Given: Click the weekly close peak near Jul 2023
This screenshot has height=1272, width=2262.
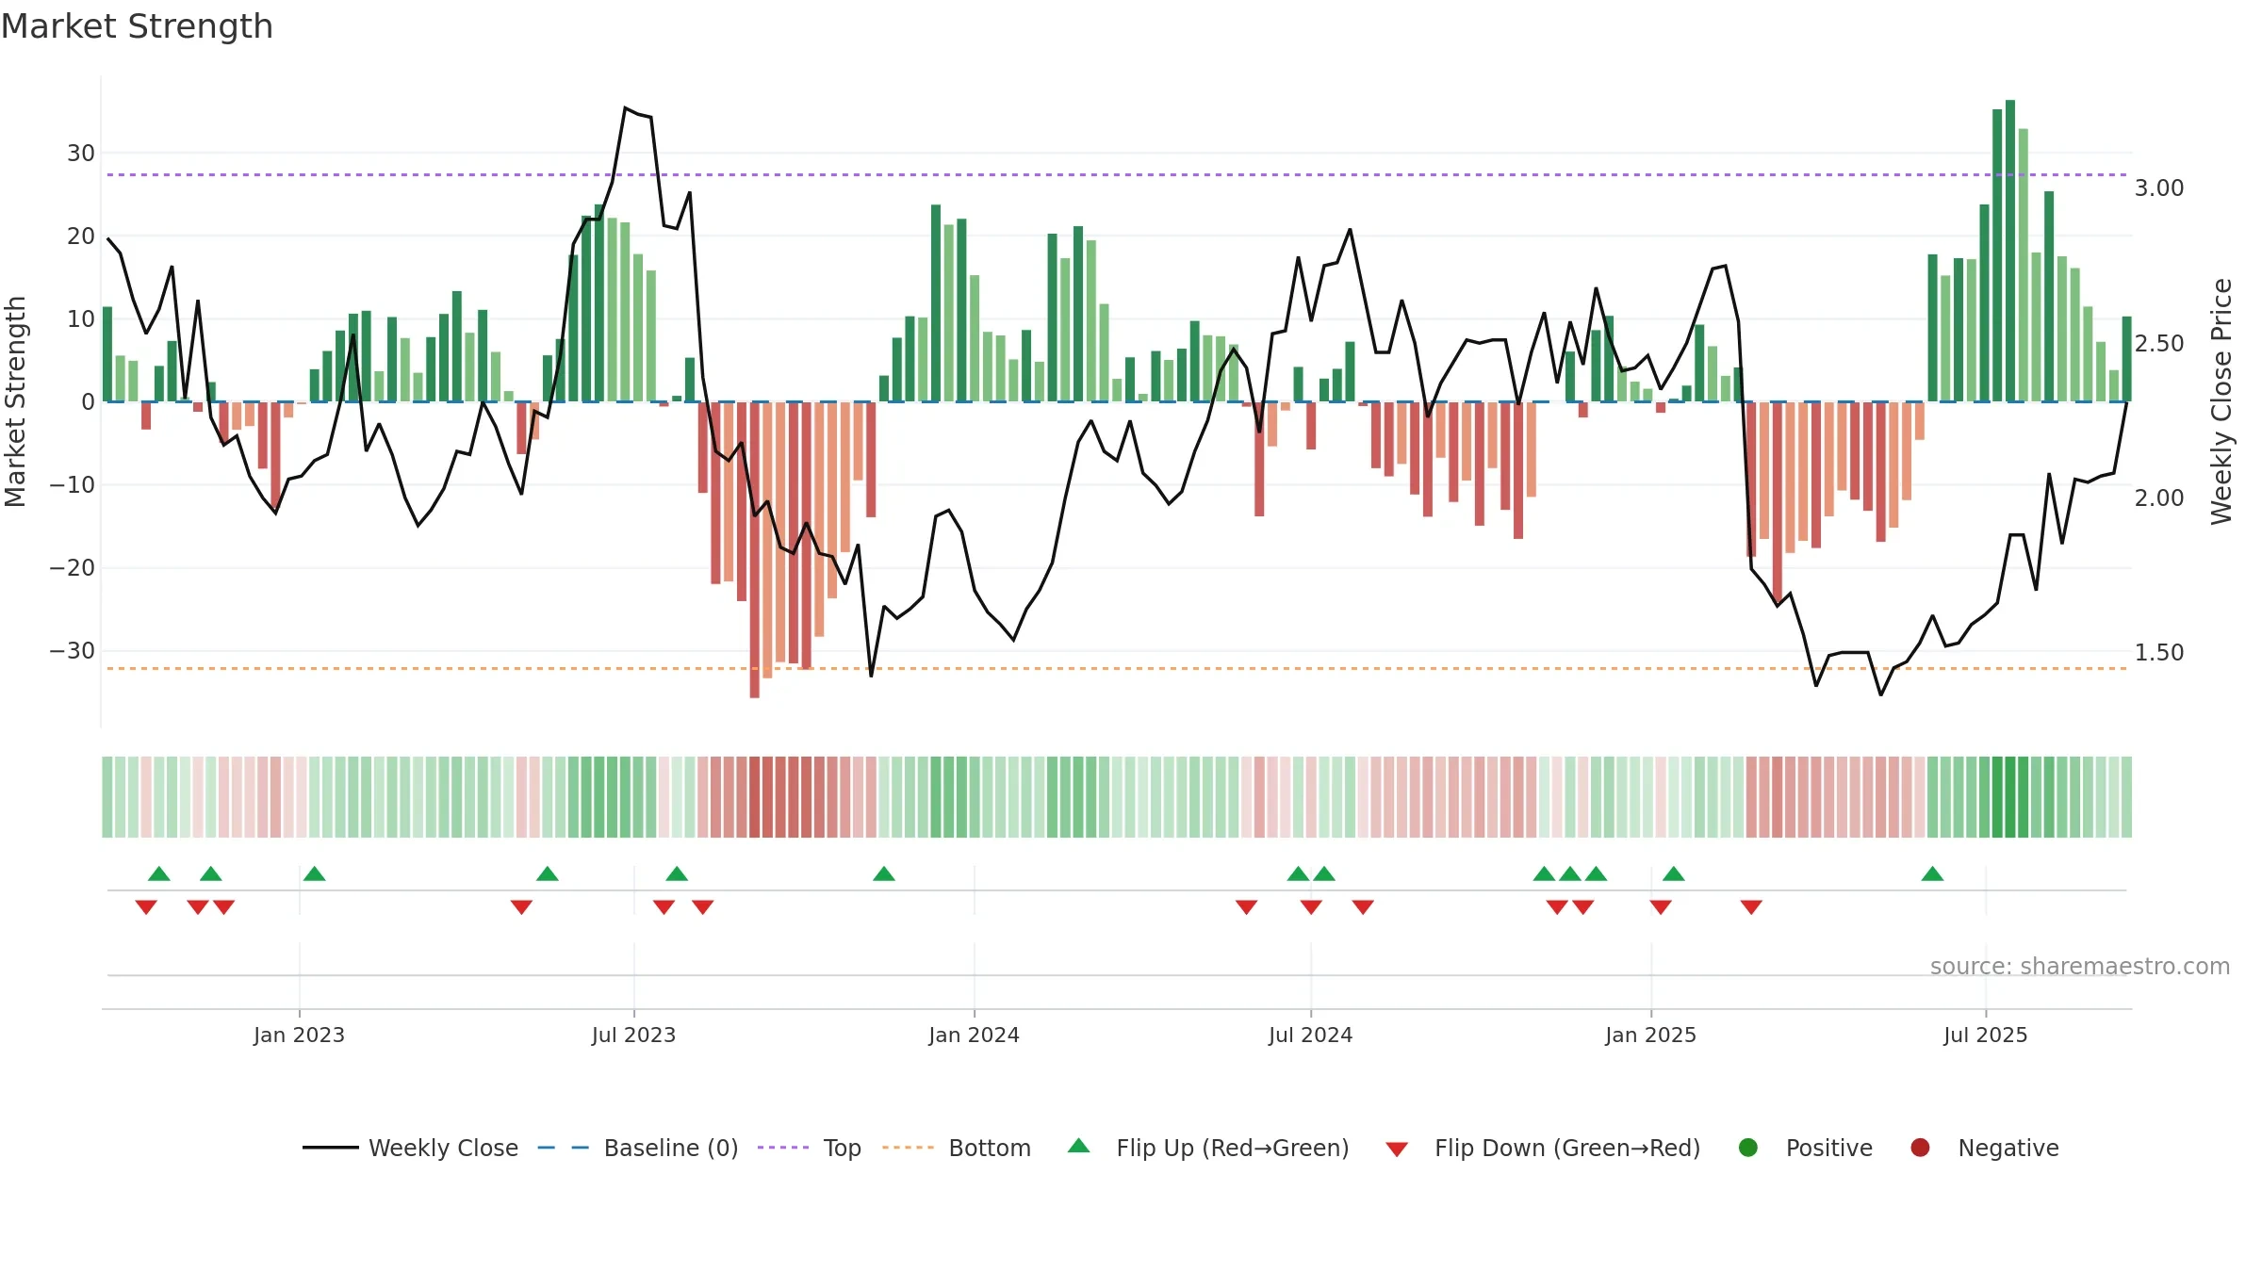Looking at the screenshot, I should point(625,108).
